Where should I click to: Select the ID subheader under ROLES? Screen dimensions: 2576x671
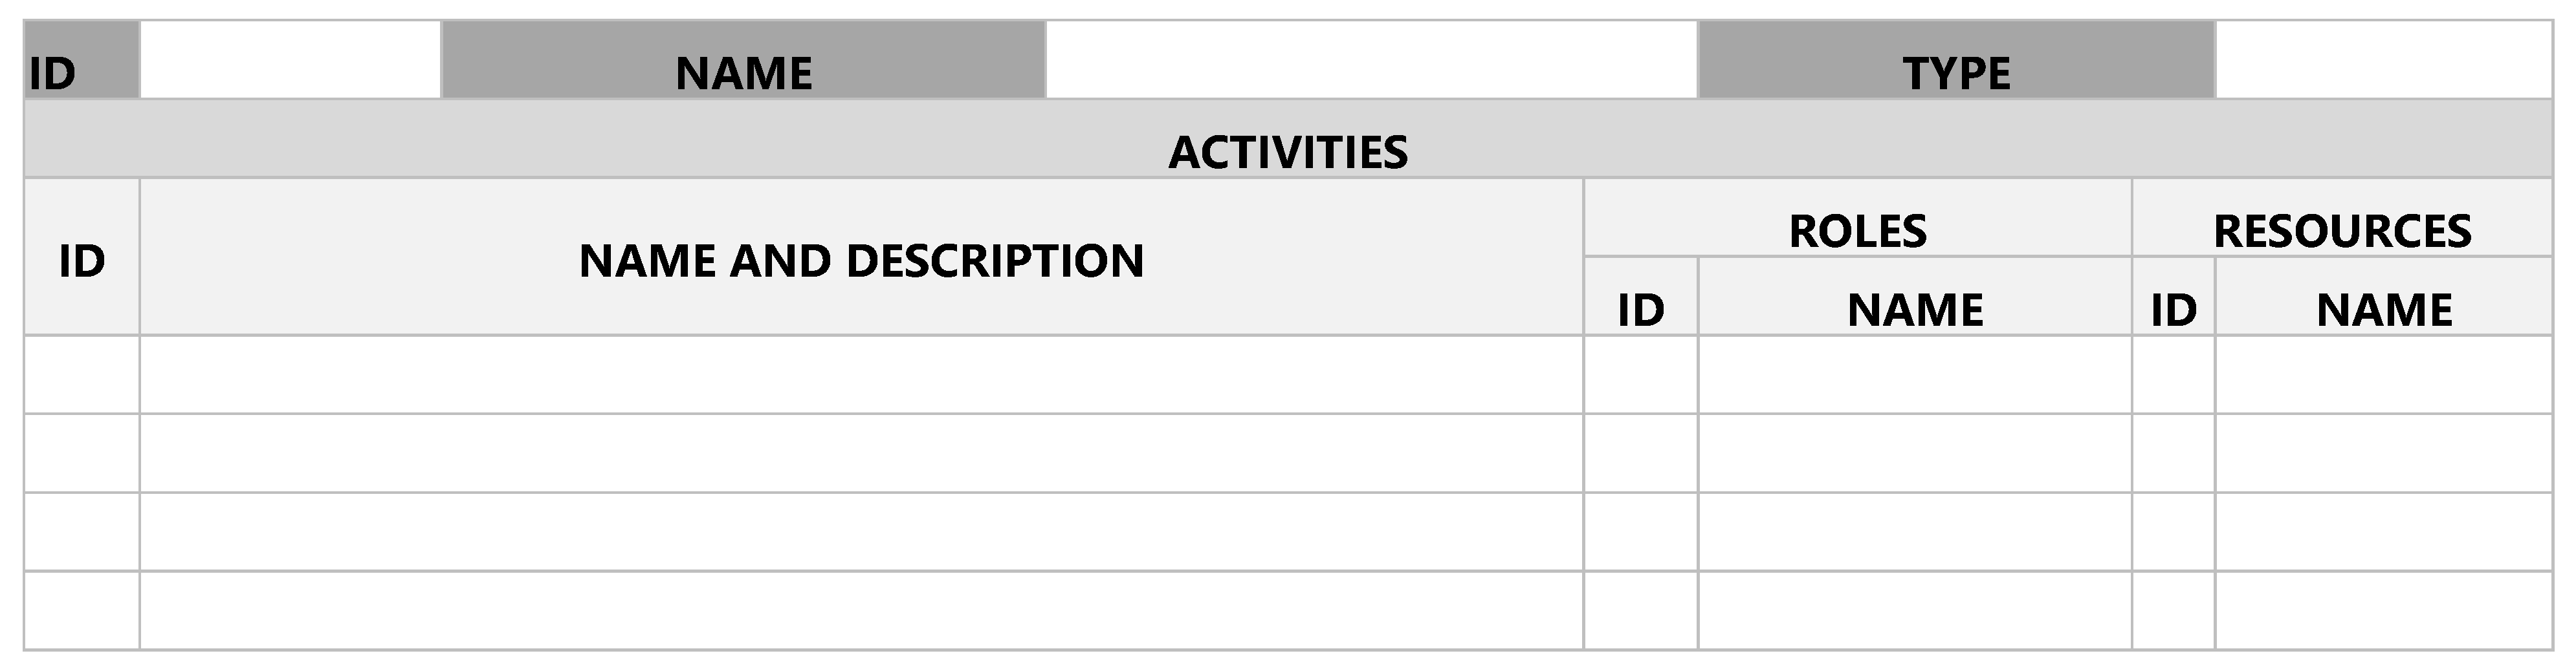pos(1640,297)
